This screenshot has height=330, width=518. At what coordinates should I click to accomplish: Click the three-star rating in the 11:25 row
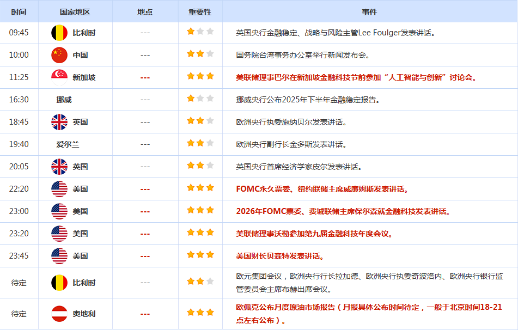[x=200, y=77]
